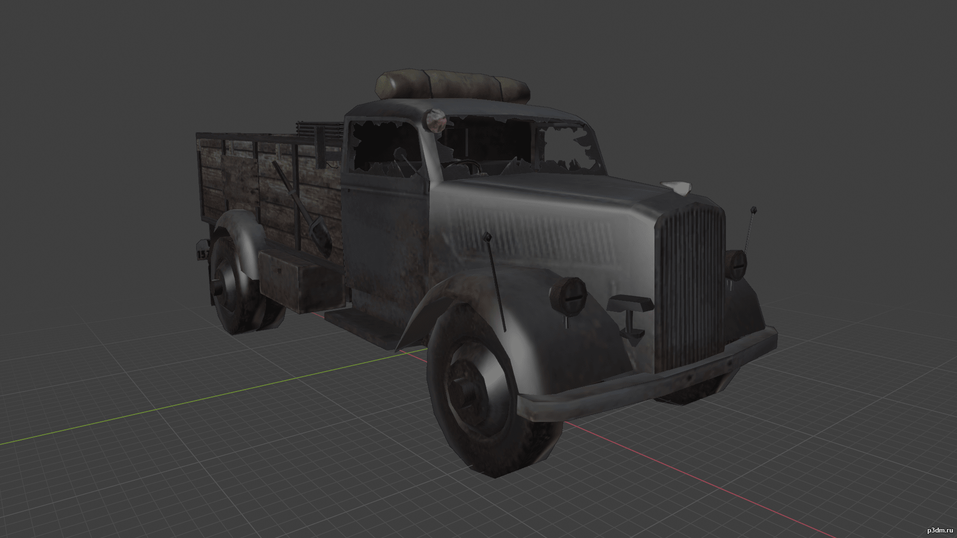Select the headlight beside the front fender

point(568,295)
